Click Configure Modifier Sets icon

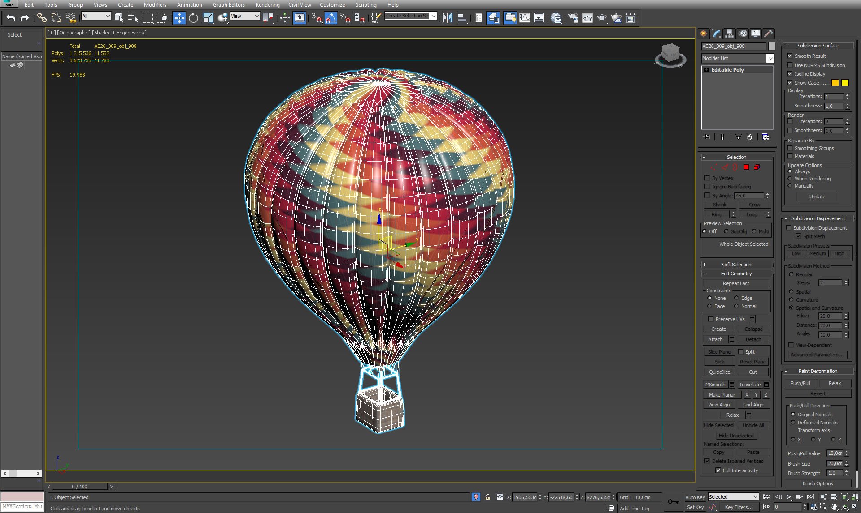point(765,137)
